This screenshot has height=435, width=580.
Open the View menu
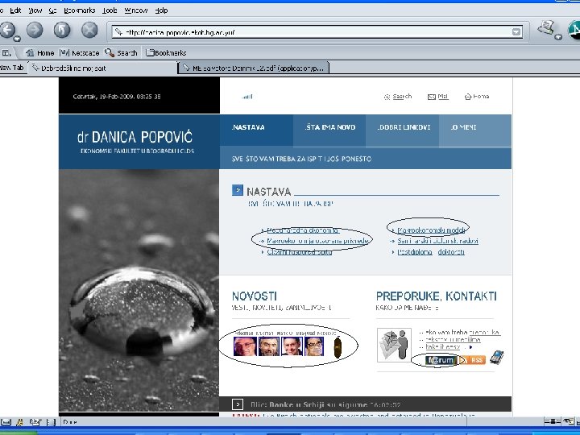click(35, 10)
